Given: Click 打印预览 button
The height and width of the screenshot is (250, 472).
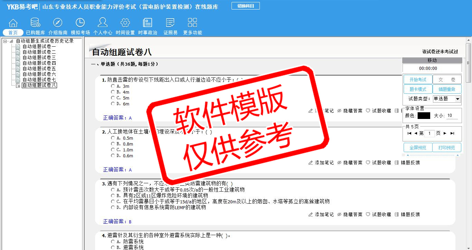Looking at the screenshot, I should [447, 148].
